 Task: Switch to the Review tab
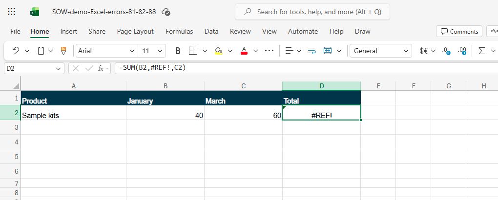[x=240, y=31]
